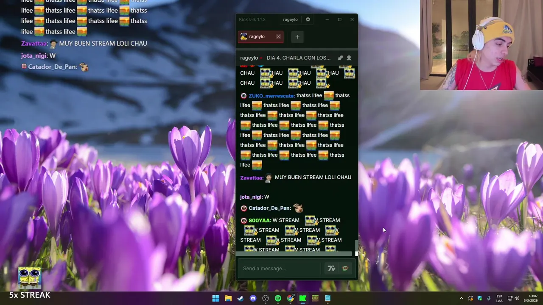Add a new chatroom with plus button

(x=297, y=37)
